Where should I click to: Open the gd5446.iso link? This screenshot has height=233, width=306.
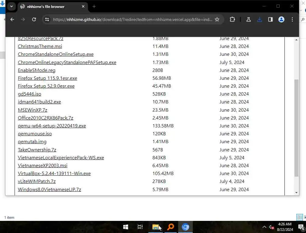coord(29,94)
